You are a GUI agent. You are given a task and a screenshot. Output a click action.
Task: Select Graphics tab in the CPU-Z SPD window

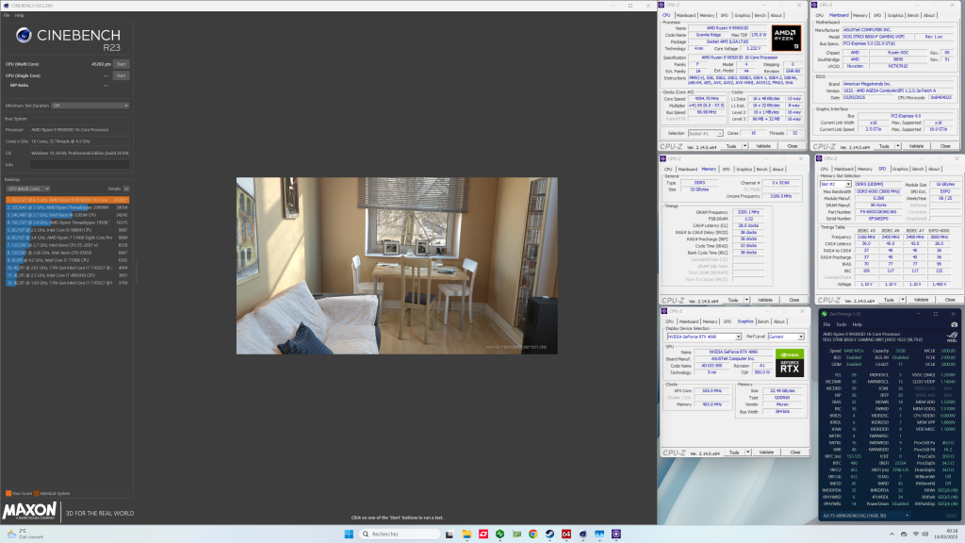tap(900, 169)
